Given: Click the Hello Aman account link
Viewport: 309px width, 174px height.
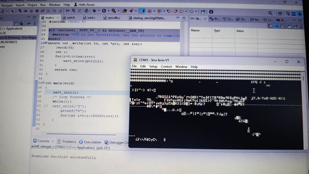Looking at the screenshot, I should 84,5.
